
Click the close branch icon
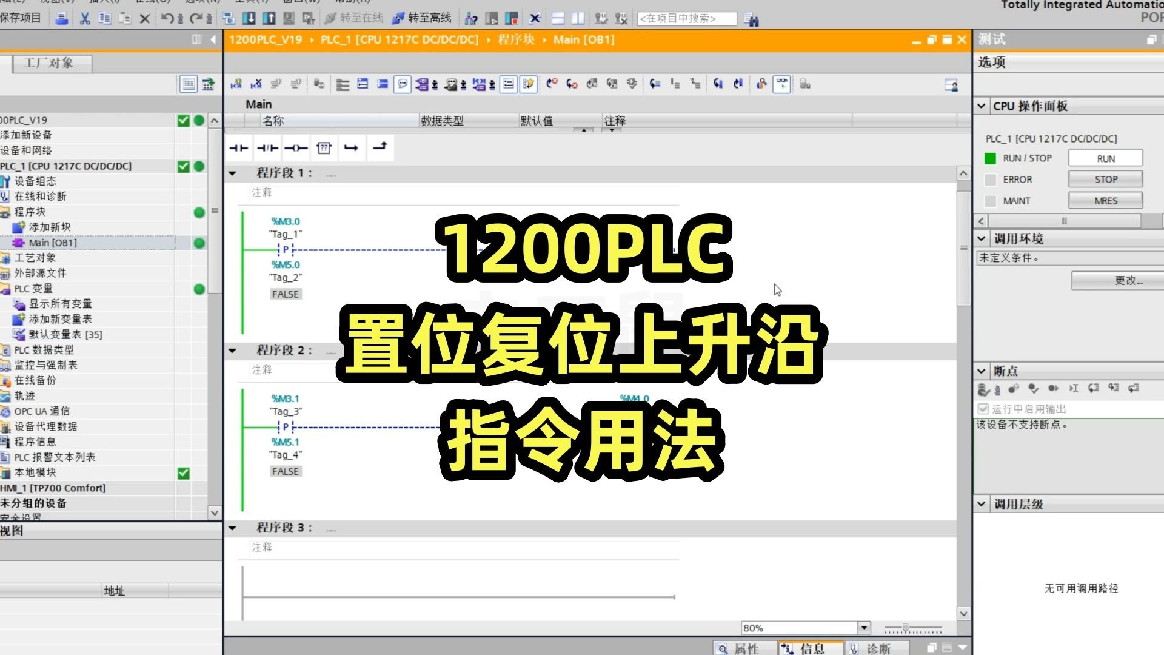380,147
